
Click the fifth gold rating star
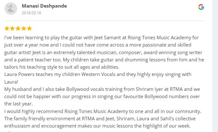30,28
